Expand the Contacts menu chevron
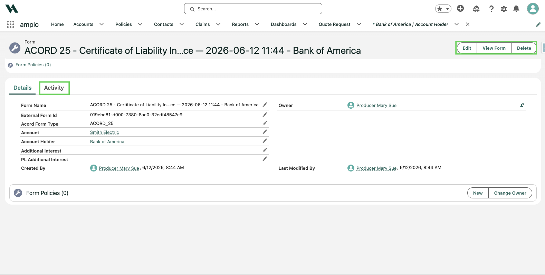Image resolution: width=545 pixels, height=275 pixels. click(x=182, y=24)
